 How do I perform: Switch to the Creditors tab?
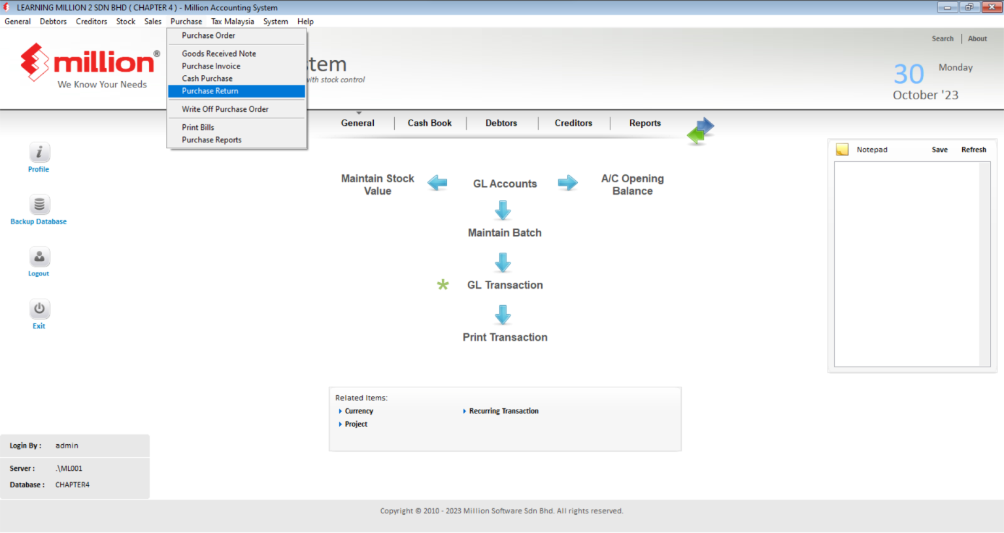(x=573, y=123)
